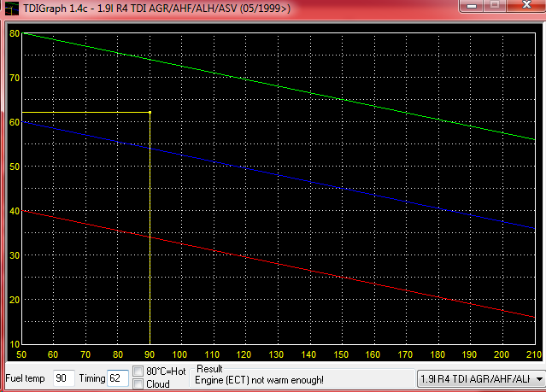This screenshot has width=546, height=392.
Task: Click the 80 label on the vertical axis
Action: coord(14,33)
